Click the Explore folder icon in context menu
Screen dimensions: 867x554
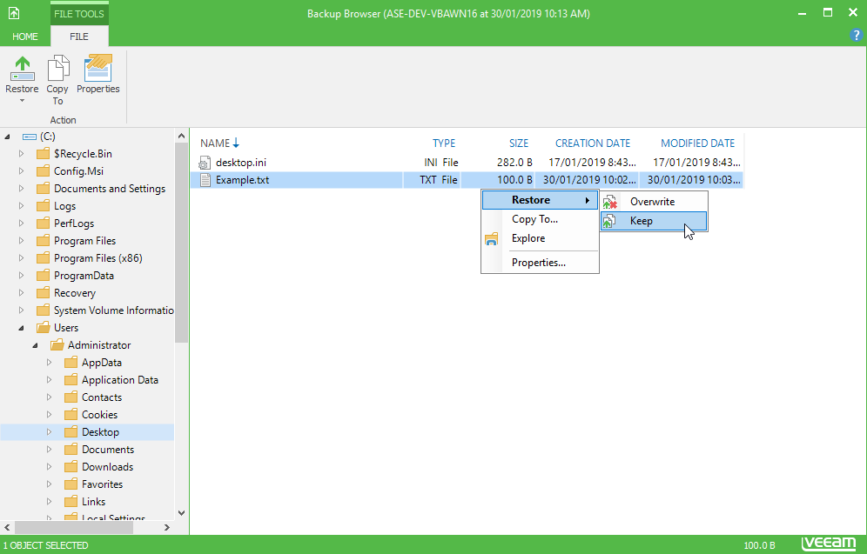(491, 238)
